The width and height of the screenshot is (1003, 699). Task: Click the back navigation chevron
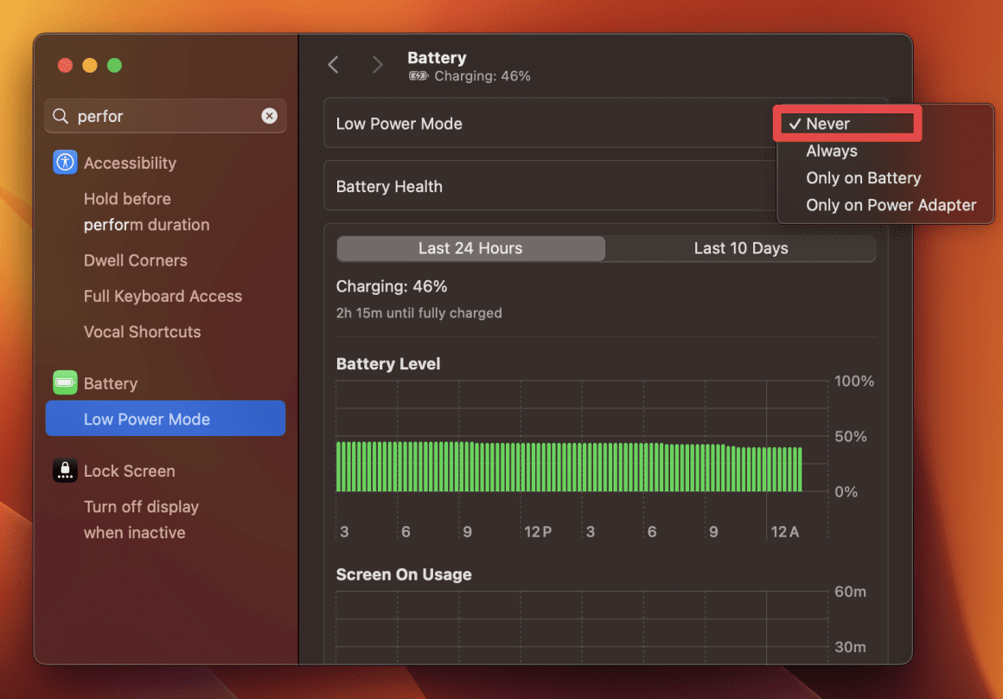click(333, 64)
